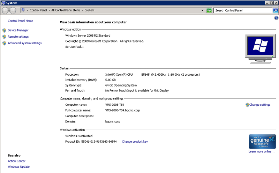Open Control Panel Home
279x173 pixels.
click(x=20, y=21)
